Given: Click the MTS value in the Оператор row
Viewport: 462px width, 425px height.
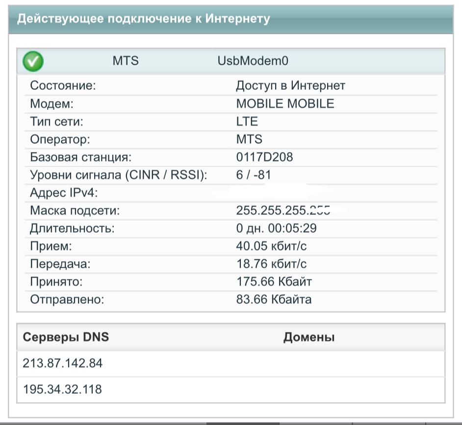Looking at the screenshot, I should pyautogui.click(x=249, y=139).
